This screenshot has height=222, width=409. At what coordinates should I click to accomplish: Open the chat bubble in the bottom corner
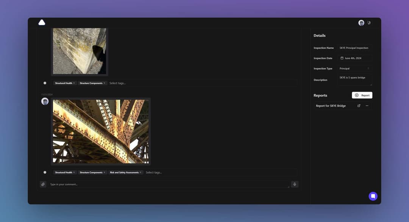373,196
